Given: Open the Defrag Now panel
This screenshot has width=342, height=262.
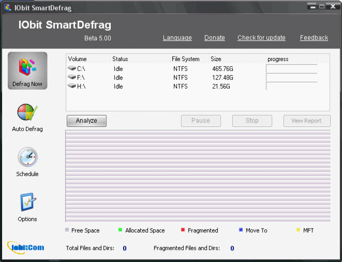Looking at the screenshot, I should [x=28, y=71].
